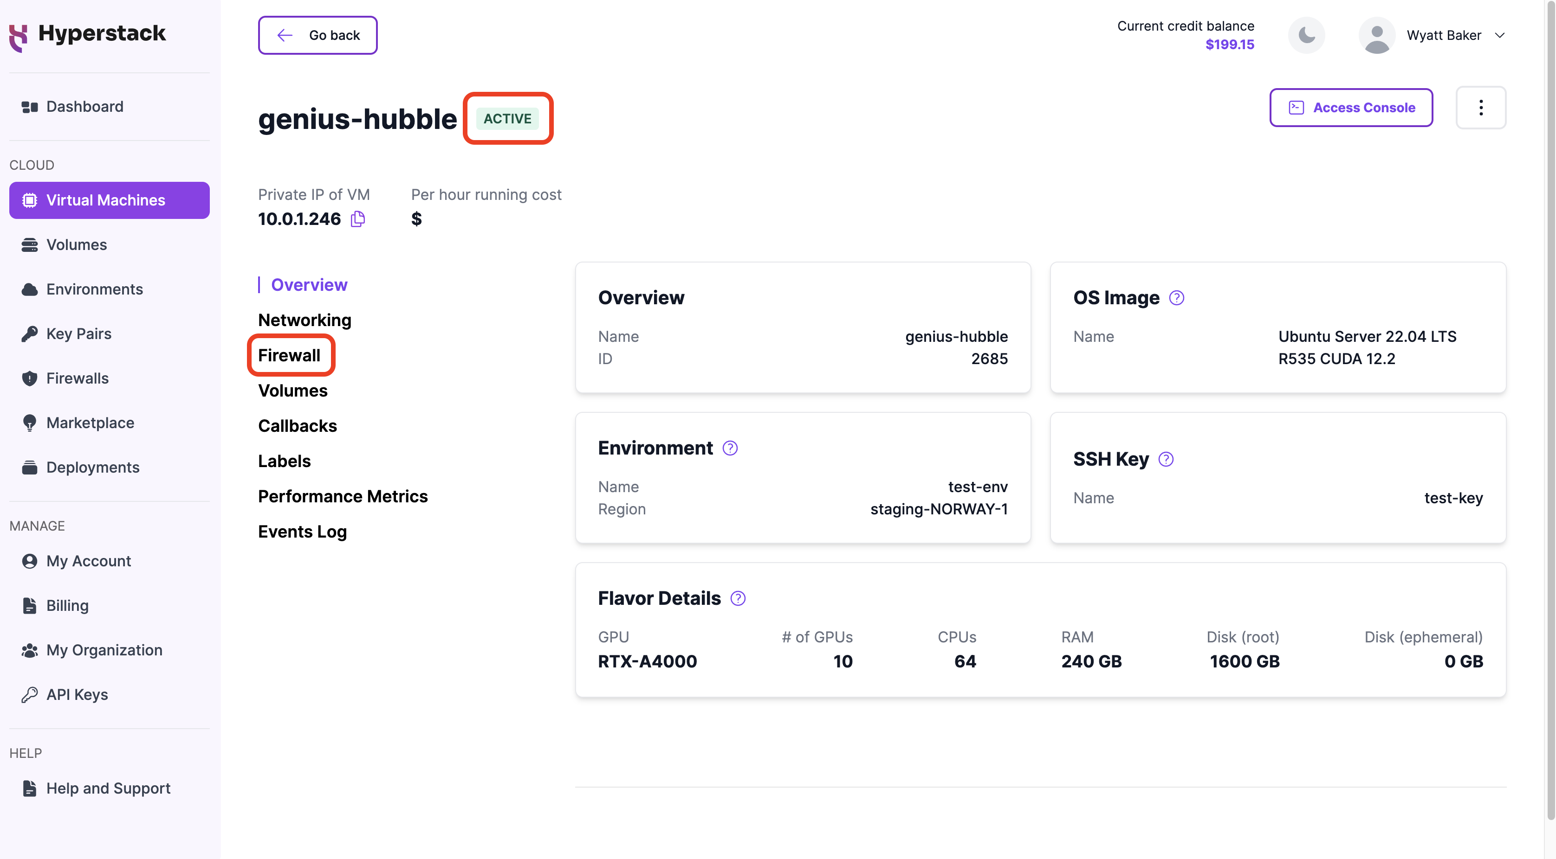Click the Virtual Machines sidebar icon
This screenshot has width=1556, height=859.
pyautogui.click(x=30, y=200)
